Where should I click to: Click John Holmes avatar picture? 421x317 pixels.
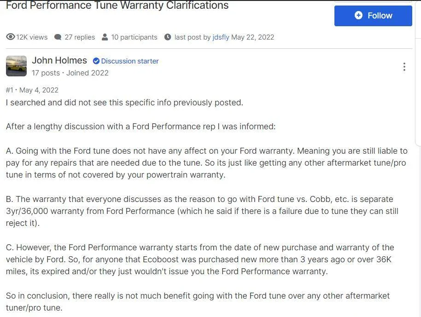point(16,66)
